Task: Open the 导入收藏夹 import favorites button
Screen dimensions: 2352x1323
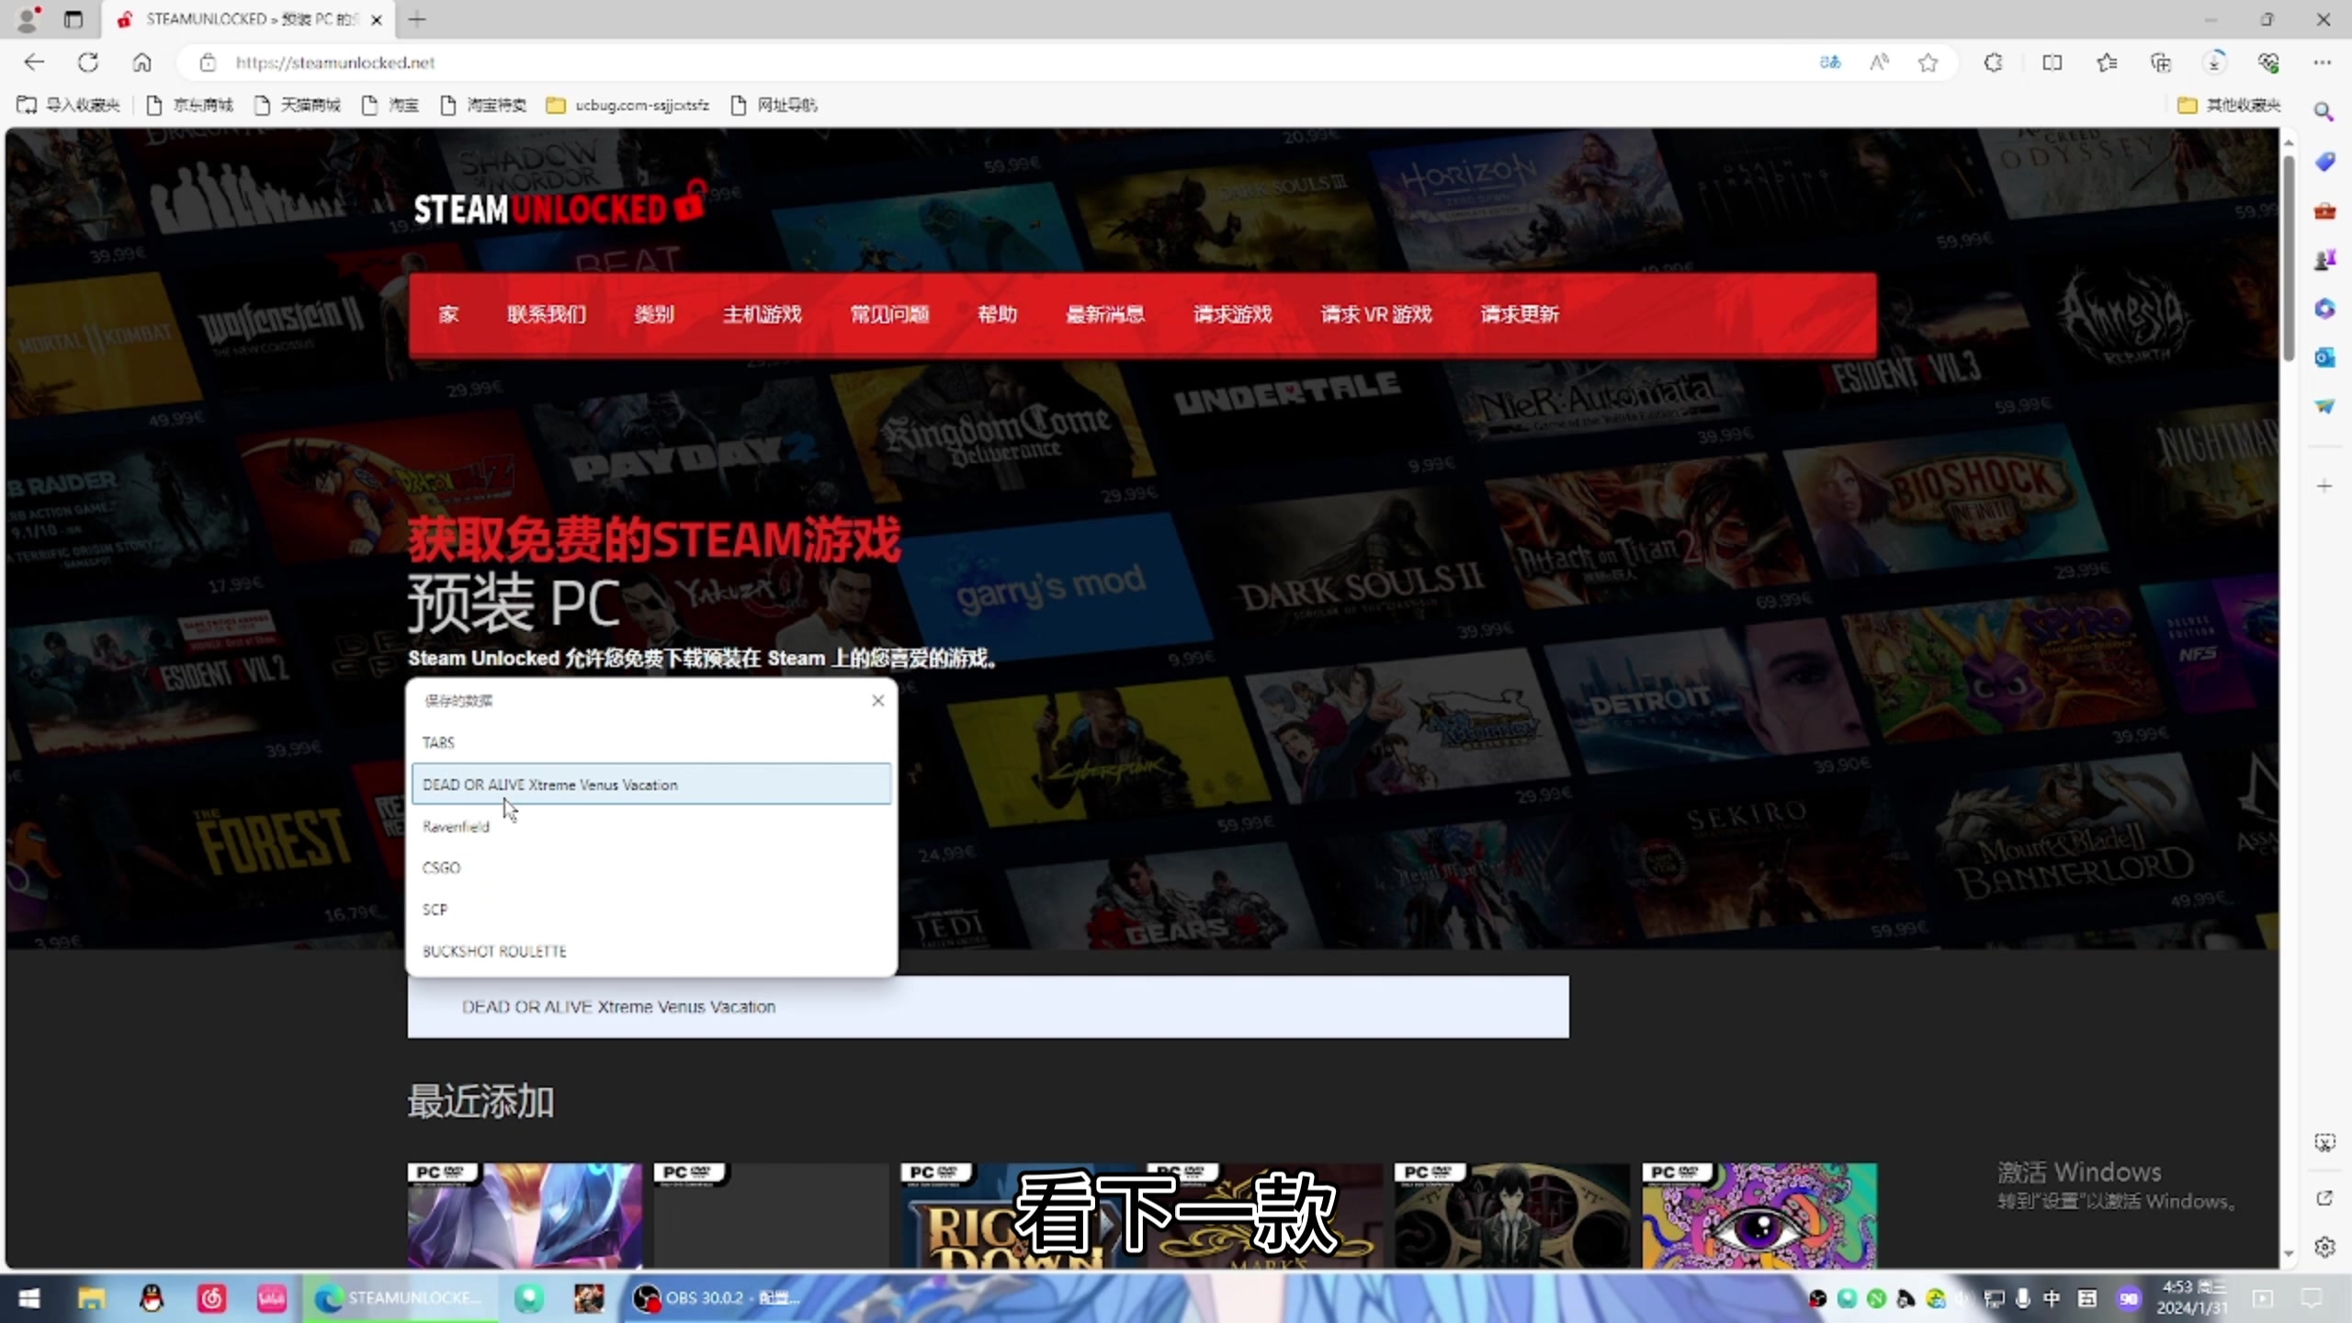Action: 69,105
